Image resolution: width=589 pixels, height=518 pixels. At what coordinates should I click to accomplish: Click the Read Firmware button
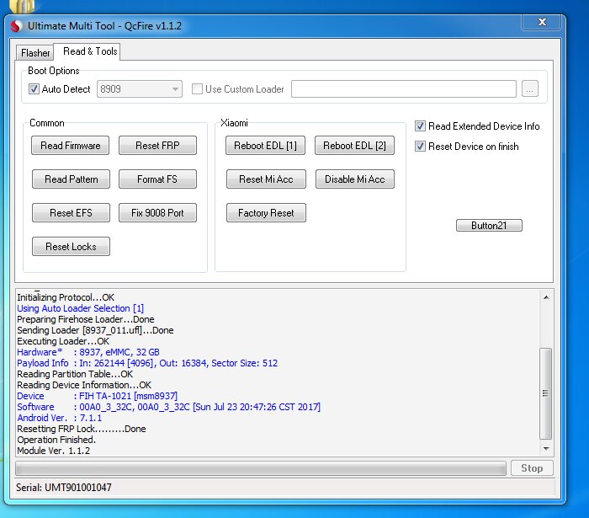click(70, 146)
